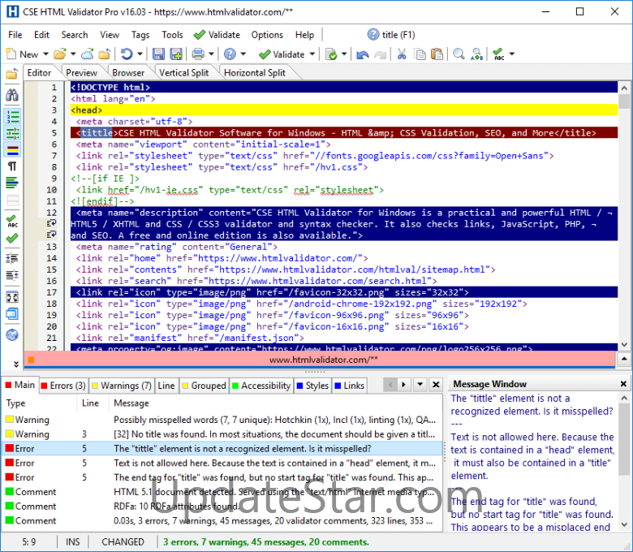The height and width of the screenshot is (552, 633).
Task: Click Validate in the menu bar
Action: point(217,35)
